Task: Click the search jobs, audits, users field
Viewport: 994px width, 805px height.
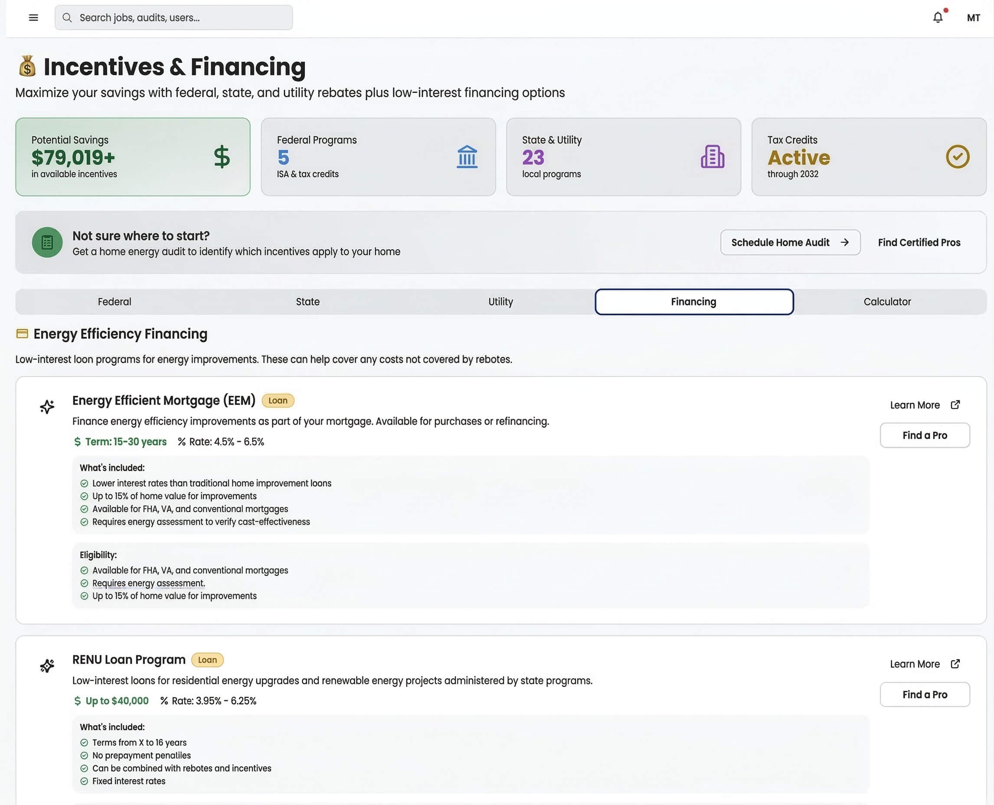Action: tap(174, 18)
